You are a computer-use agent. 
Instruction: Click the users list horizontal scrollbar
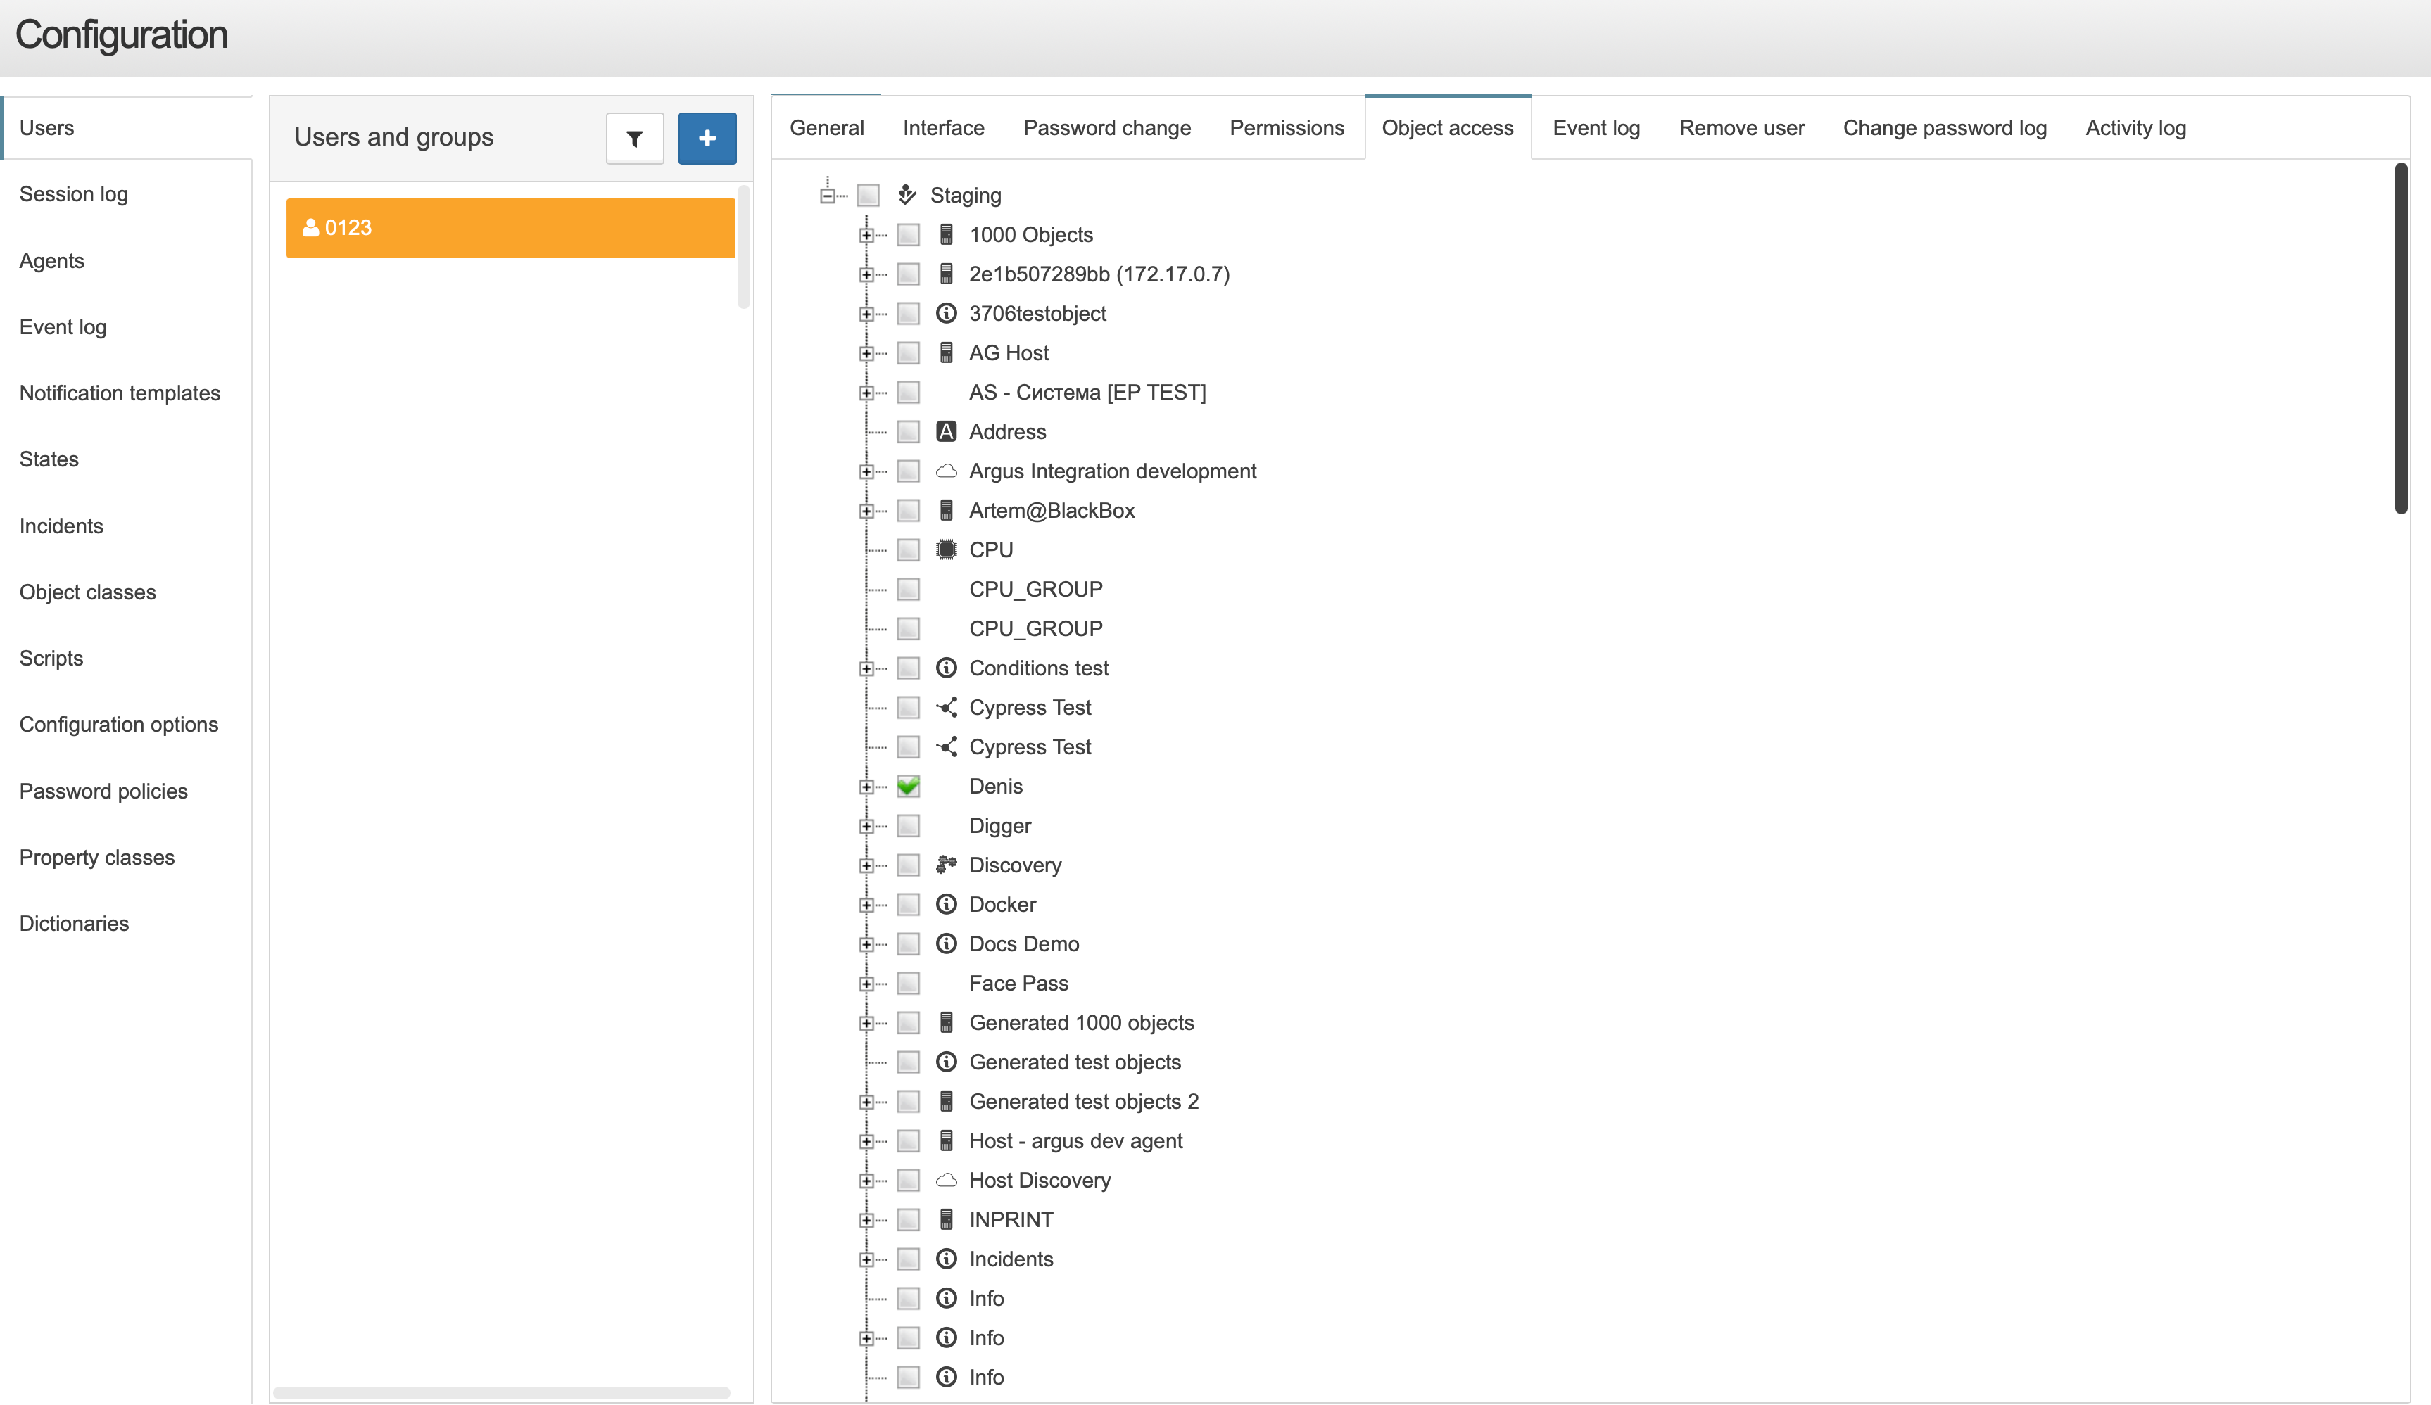pyautogui.click(x=502, y=1392)
